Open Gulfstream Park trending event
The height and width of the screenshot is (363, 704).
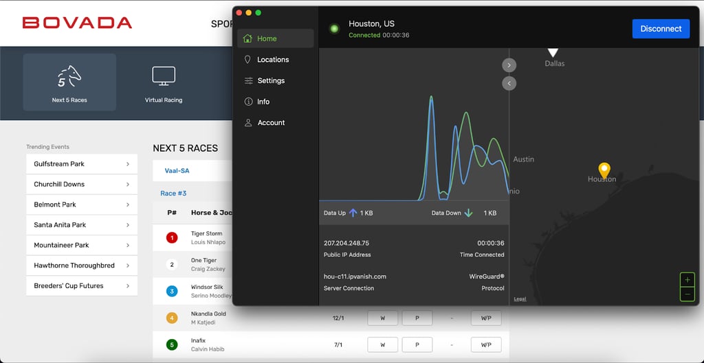(82, 164)
